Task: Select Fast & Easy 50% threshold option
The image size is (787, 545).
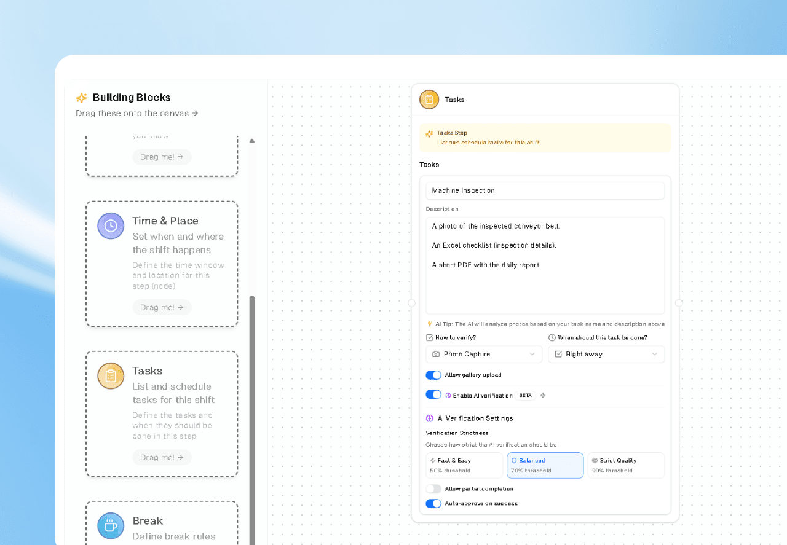Action: coord(464,465)
